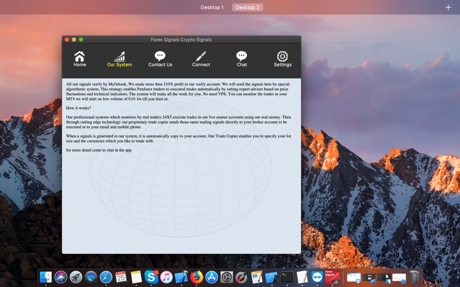This screenshot has width=460, height=287.
Task: Click the green zoom window button
Action: pos(81,40)
